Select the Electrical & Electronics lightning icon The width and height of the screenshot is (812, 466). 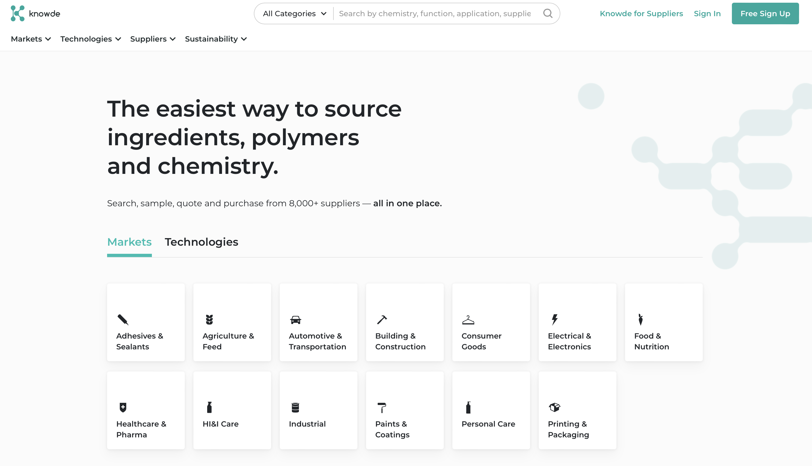pyautogui.click(x=555, y=319)
